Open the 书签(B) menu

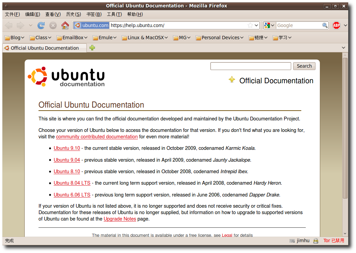click(x=94, y=14)
